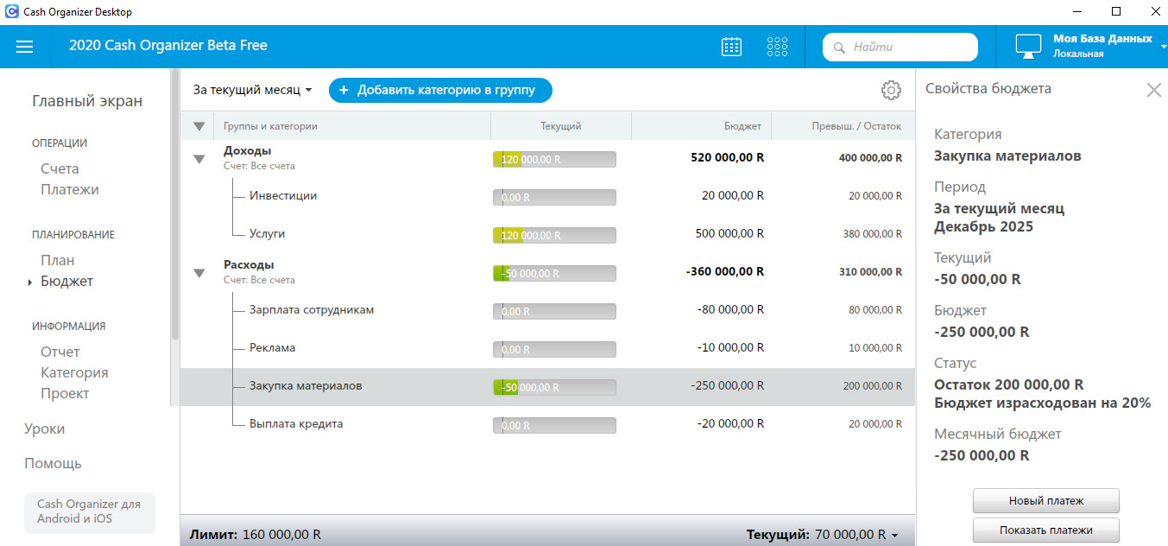The width and height of the screenshot is (1168, 546).
Task: Collapse all groups via header triangle
Action: point(199,126)
